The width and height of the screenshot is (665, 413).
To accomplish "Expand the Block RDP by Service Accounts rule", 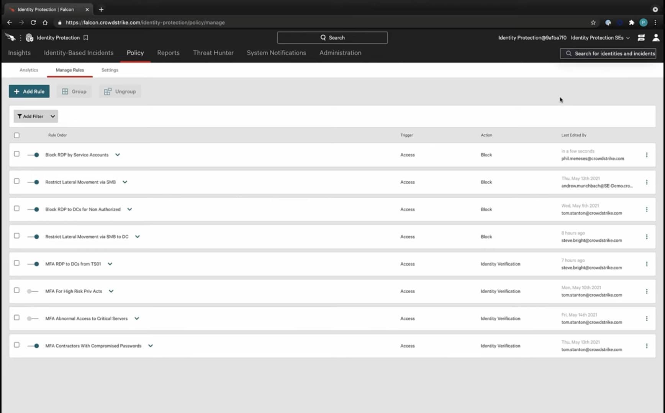I will [118, 155].
